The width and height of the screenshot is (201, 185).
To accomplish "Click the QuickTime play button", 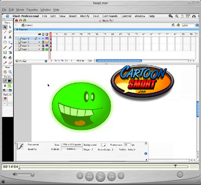I will pyautogui.click(x=100, y=177).
